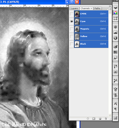
Task: Open the Channels panel options menu
Action: click(x=110, y=9)
